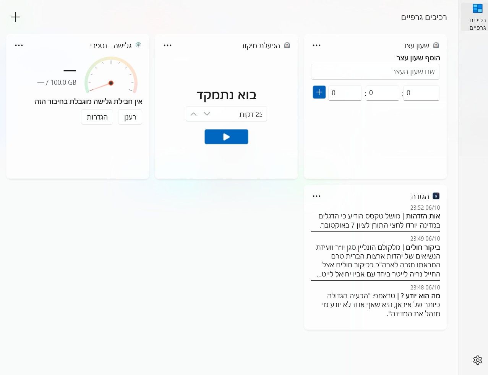Image resolution: width=488 pixels, height=375 pixels.
Task: Click the רכיבים גרפיים page heading
Action: (x=424, y=17)
